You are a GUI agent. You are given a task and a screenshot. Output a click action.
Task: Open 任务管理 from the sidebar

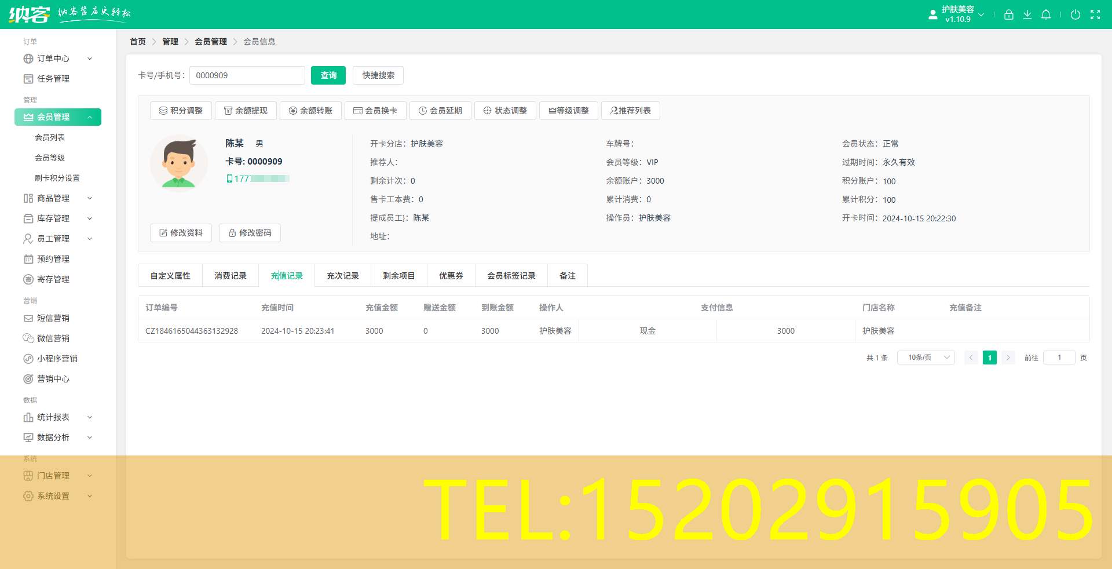[x=53, y=79]
